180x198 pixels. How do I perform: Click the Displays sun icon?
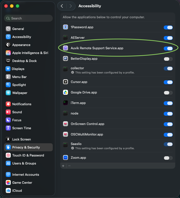point(8,69)
